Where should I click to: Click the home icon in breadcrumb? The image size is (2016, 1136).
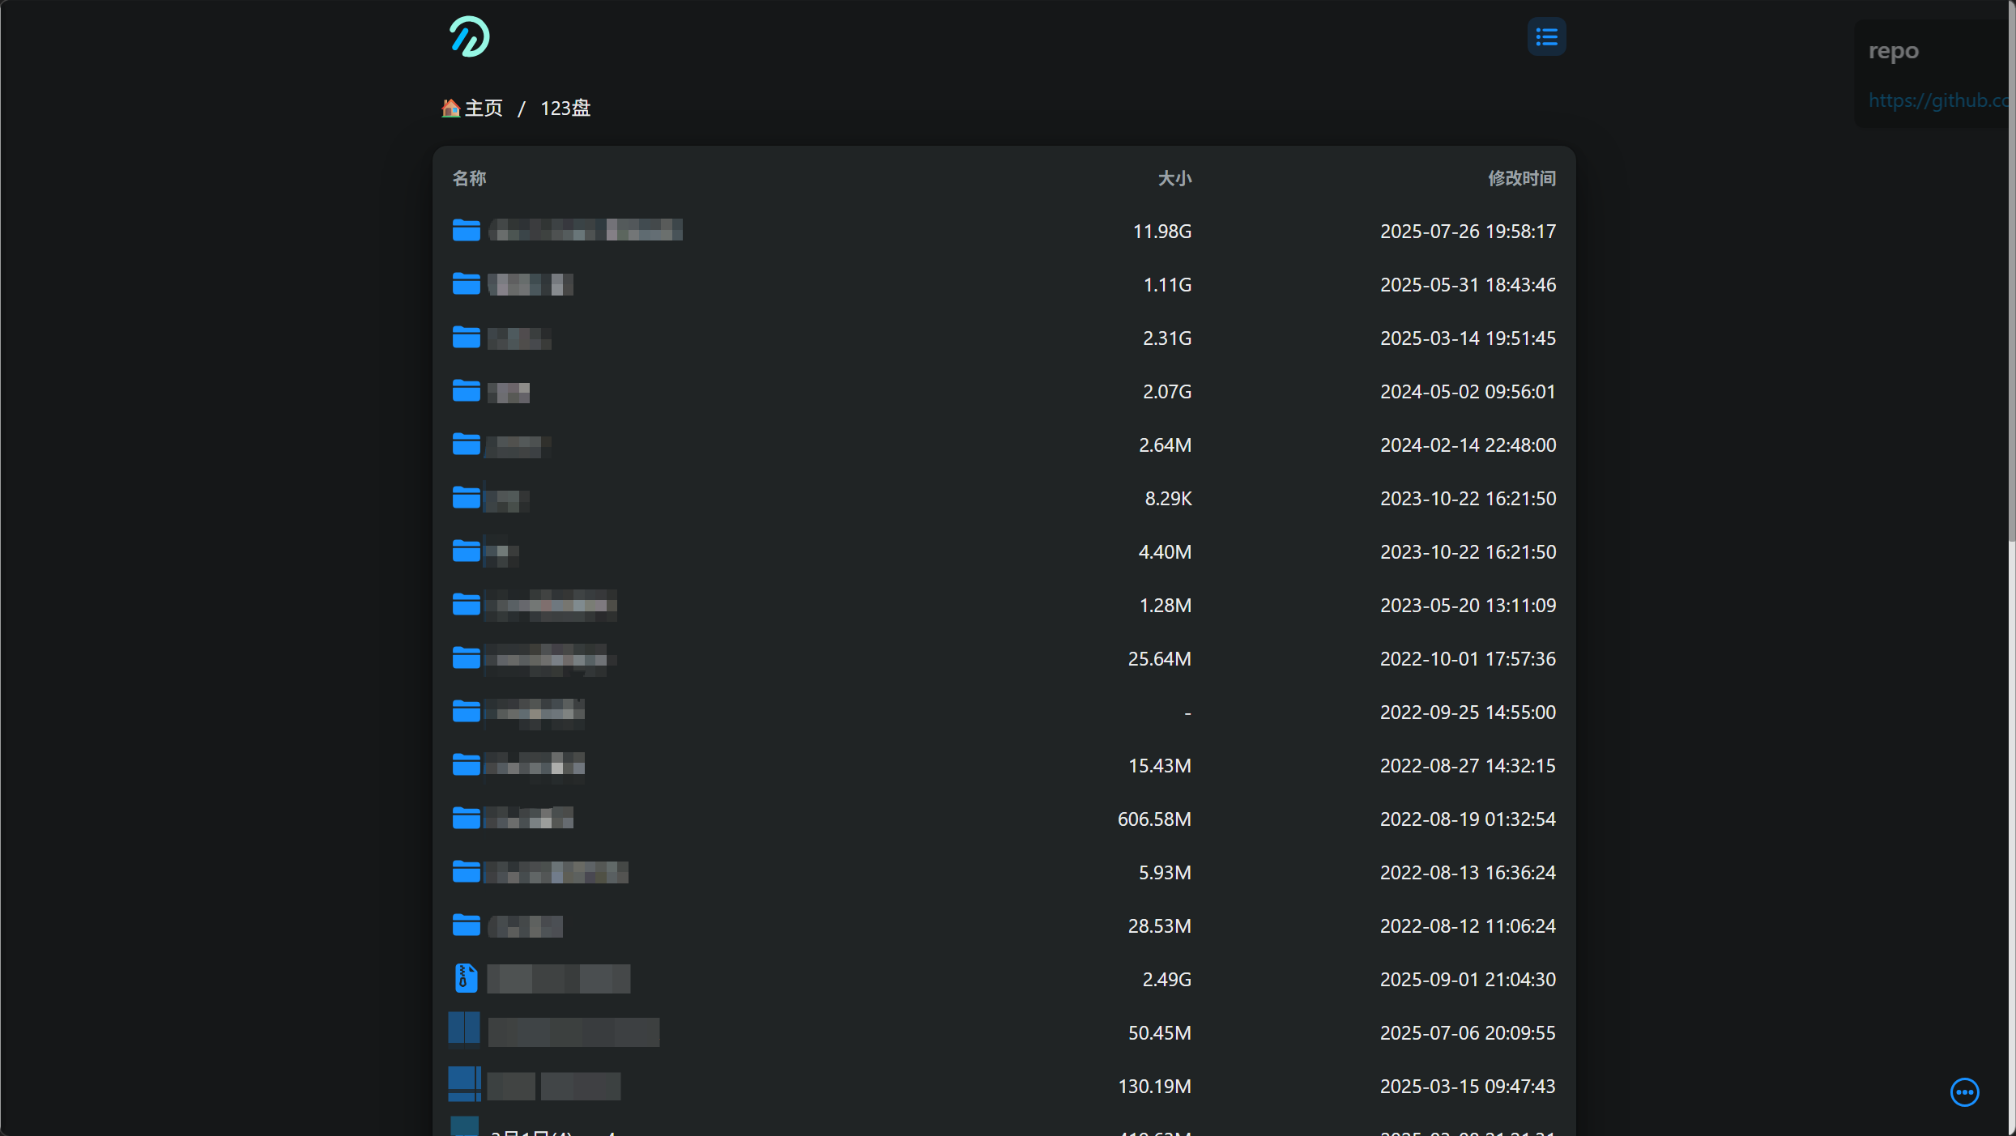coord(450,108)
